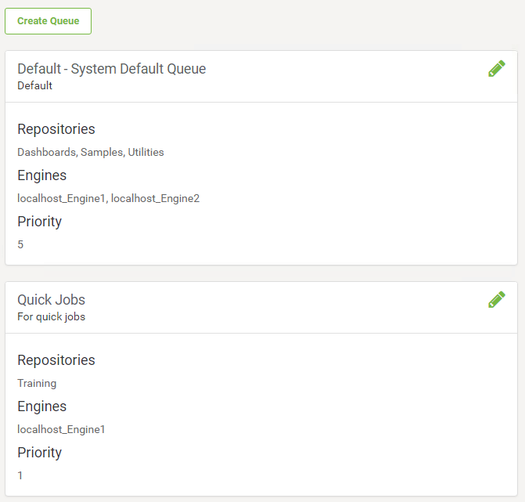Edit the Quick Jobs queue with the pencil icon
Screen dimensions: 525x502
tap(497, 299)
